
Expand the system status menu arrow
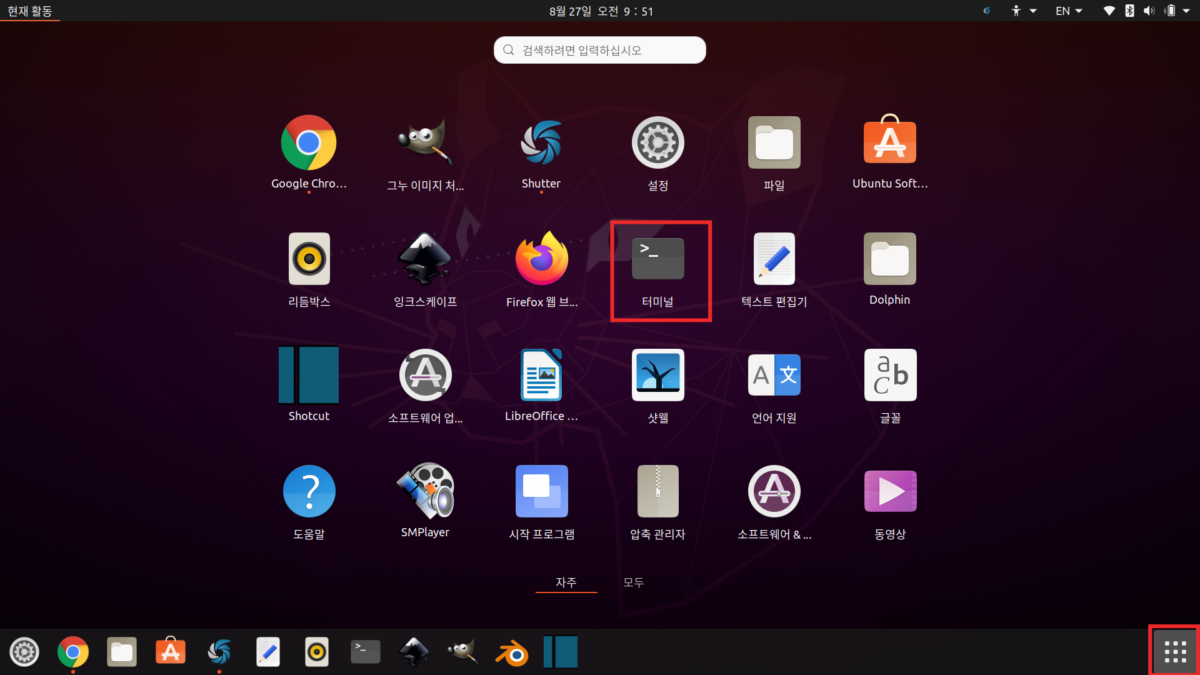1186,11
